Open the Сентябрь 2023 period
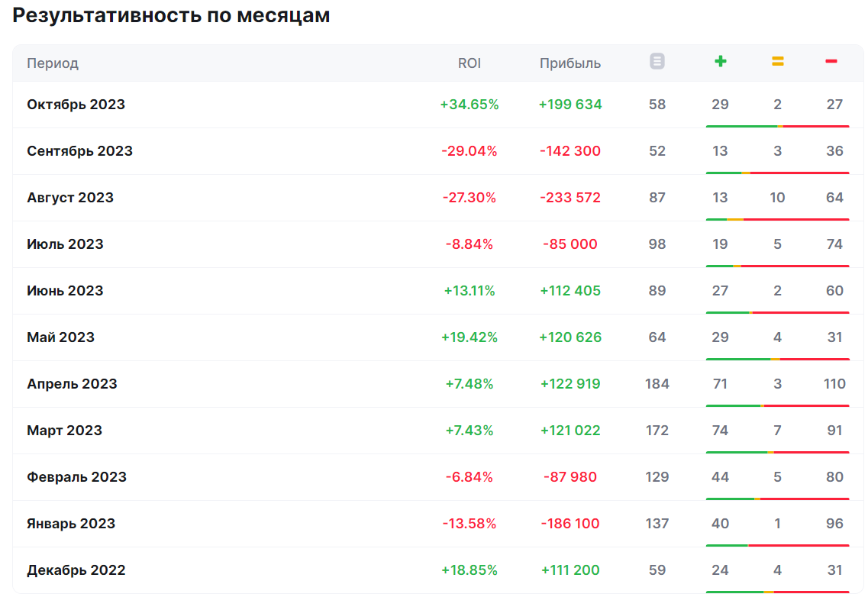This screenshot has height=610, width=868. [x=79, y=151]
